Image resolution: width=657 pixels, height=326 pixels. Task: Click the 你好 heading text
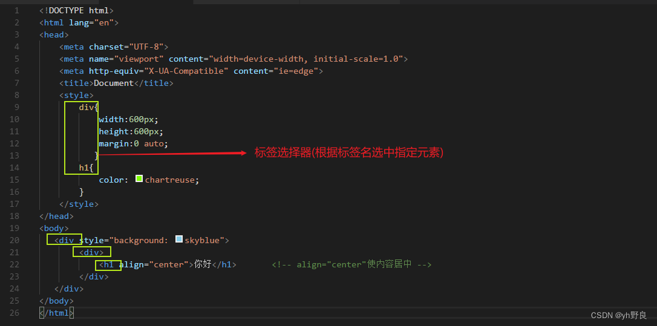(x=203, y=264)
